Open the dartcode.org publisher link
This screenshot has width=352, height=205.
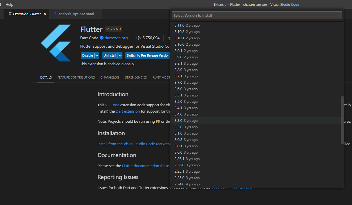116,38
